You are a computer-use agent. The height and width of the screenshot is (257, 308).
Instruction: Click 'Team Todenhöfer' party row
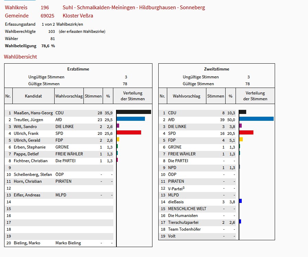tap(197, 229)
